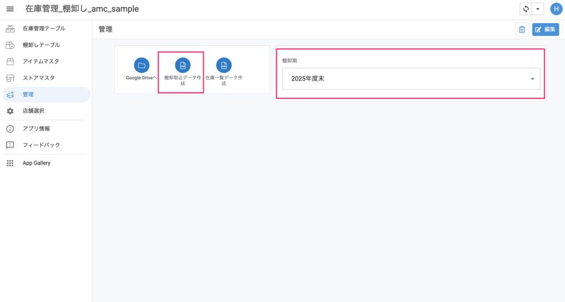Viewport: 565px width, 302px height.
Task: Click the アプリ情報 info circle icon
Action: (10, 129)
